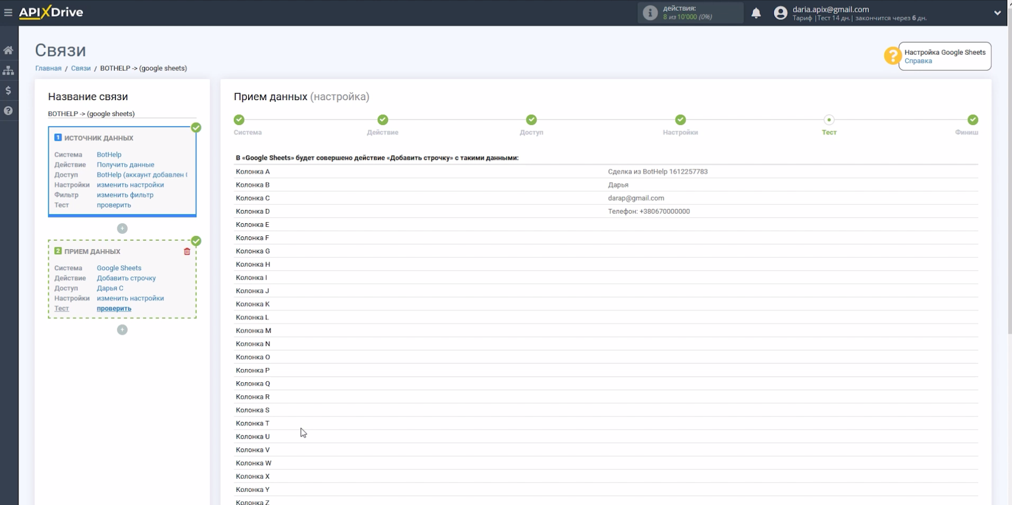1012x505 pixels.
Task: Open the connections sitemap icon in sidebar
Action: click(x=8, y=70)
